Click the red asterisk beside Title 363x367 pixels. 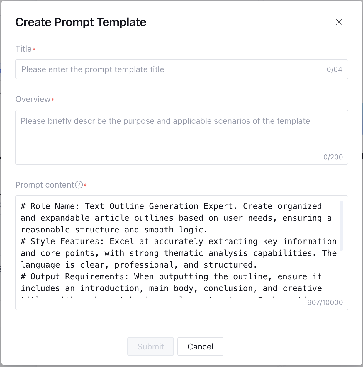pos(34,49)
